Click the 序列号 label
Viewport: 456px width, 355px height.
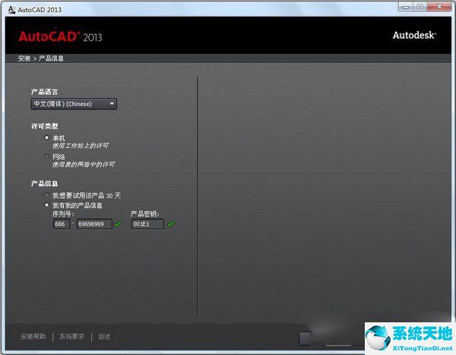63,214
